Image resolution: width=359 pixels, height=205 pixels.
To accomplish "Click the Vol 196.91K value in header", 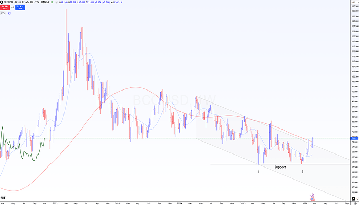I will click(x=117, y=2).
